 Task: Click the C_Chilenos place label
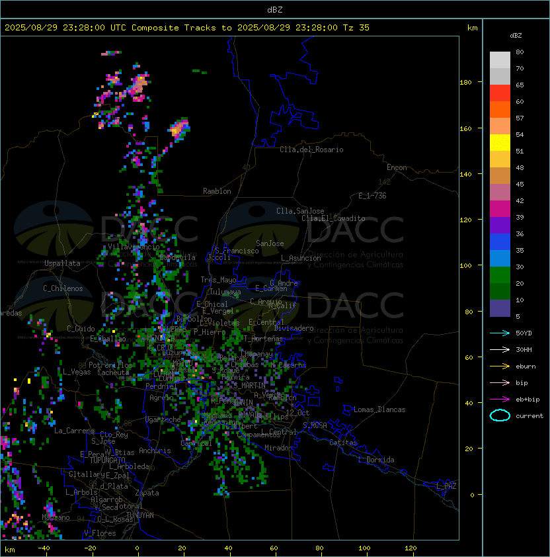(63, 288)
